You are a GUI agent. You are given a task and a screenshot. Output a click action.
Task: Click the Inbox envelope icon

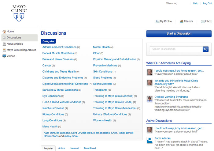click(202, 21)
